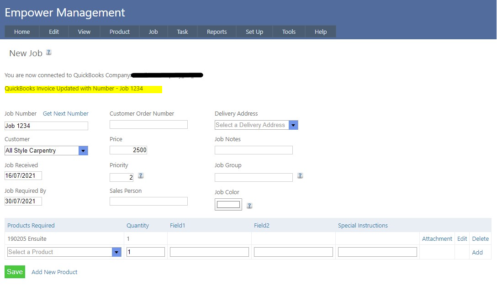Open the Job Color picker swatch
This screenshot has width=497, height=286.
pos(228,205)
